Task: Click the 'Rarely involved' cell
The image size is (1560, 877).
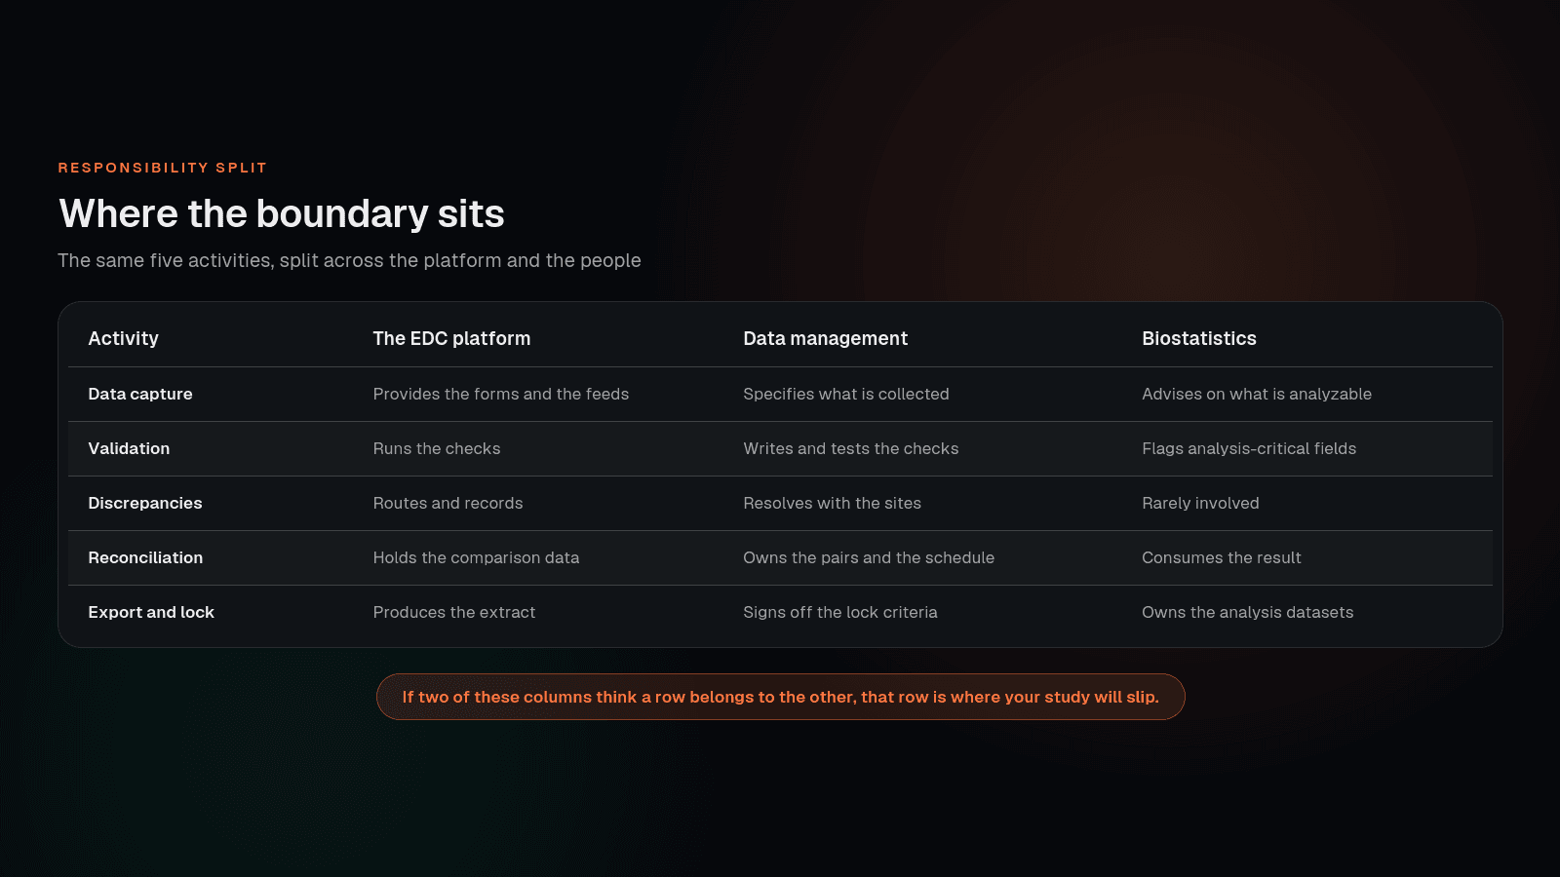Action: point(1200,503)
